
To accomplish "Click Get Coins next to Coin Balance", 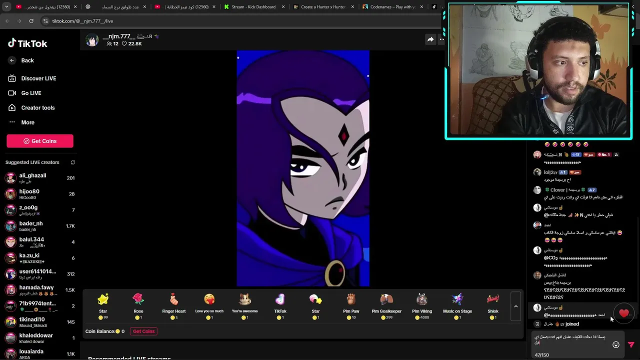I will click(x=143, y=331).
